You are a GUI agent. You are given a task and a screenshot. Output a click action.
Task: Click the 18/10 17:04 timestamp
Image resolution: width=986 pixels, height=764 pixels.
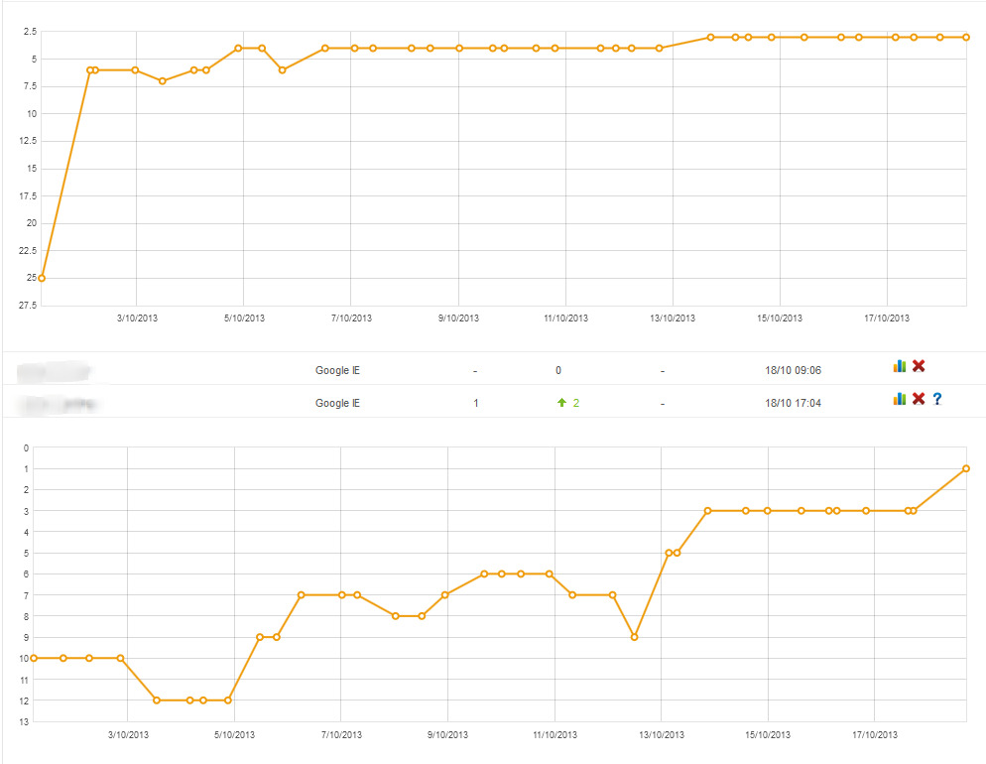(793, 403)
